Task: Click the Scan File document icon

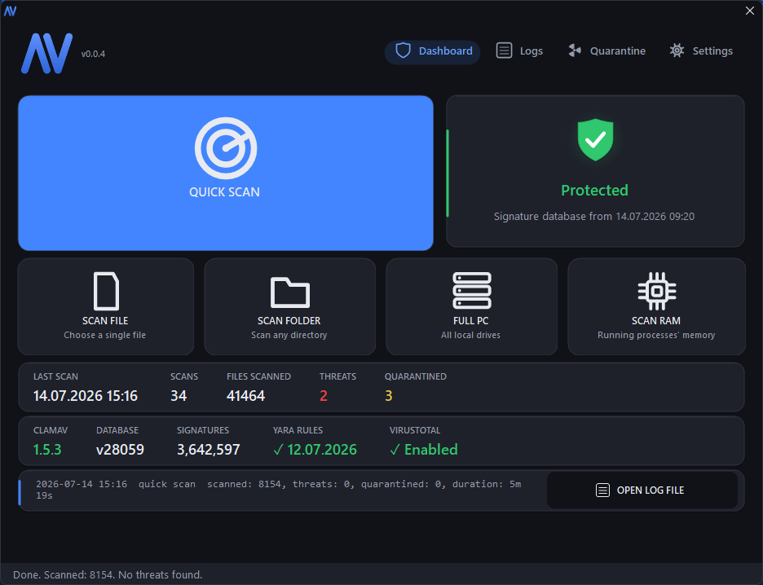Action: pos(106,291)
